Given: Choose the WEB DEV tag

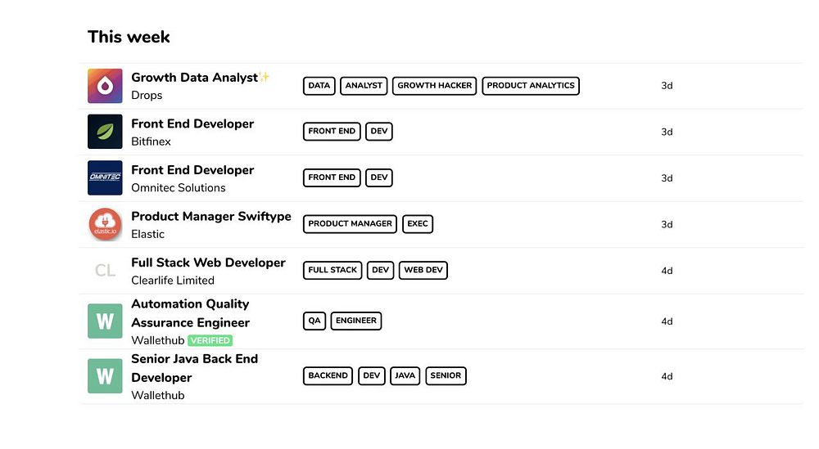Looking at the screenshot, I should (x=423, y=270).
